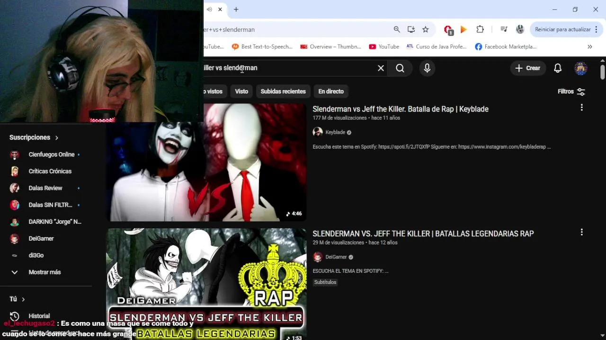Screen dimensions: 606x340
Task: Mute the tab audio speaker icon
Action: (x=209, y=9)
